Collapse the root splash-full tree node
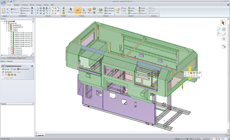 click(x=2, y=21)
